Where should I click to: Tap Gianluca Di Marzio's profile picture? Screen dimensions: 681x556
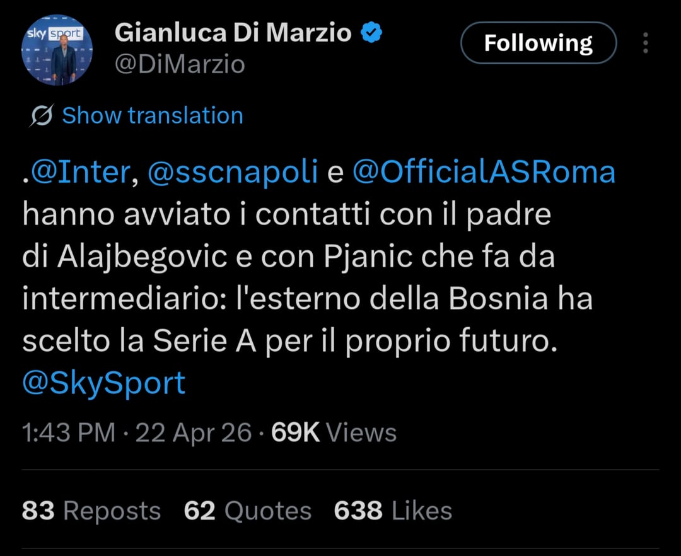57,51
